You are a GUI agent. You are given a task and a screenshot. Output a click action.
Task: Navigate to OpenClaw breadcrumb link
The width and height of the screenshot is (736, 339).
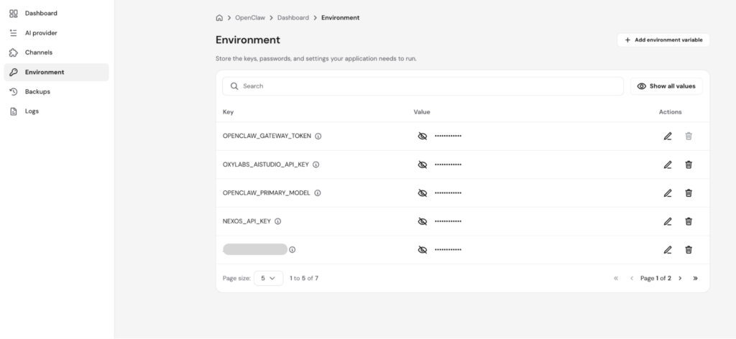(250, 18)
